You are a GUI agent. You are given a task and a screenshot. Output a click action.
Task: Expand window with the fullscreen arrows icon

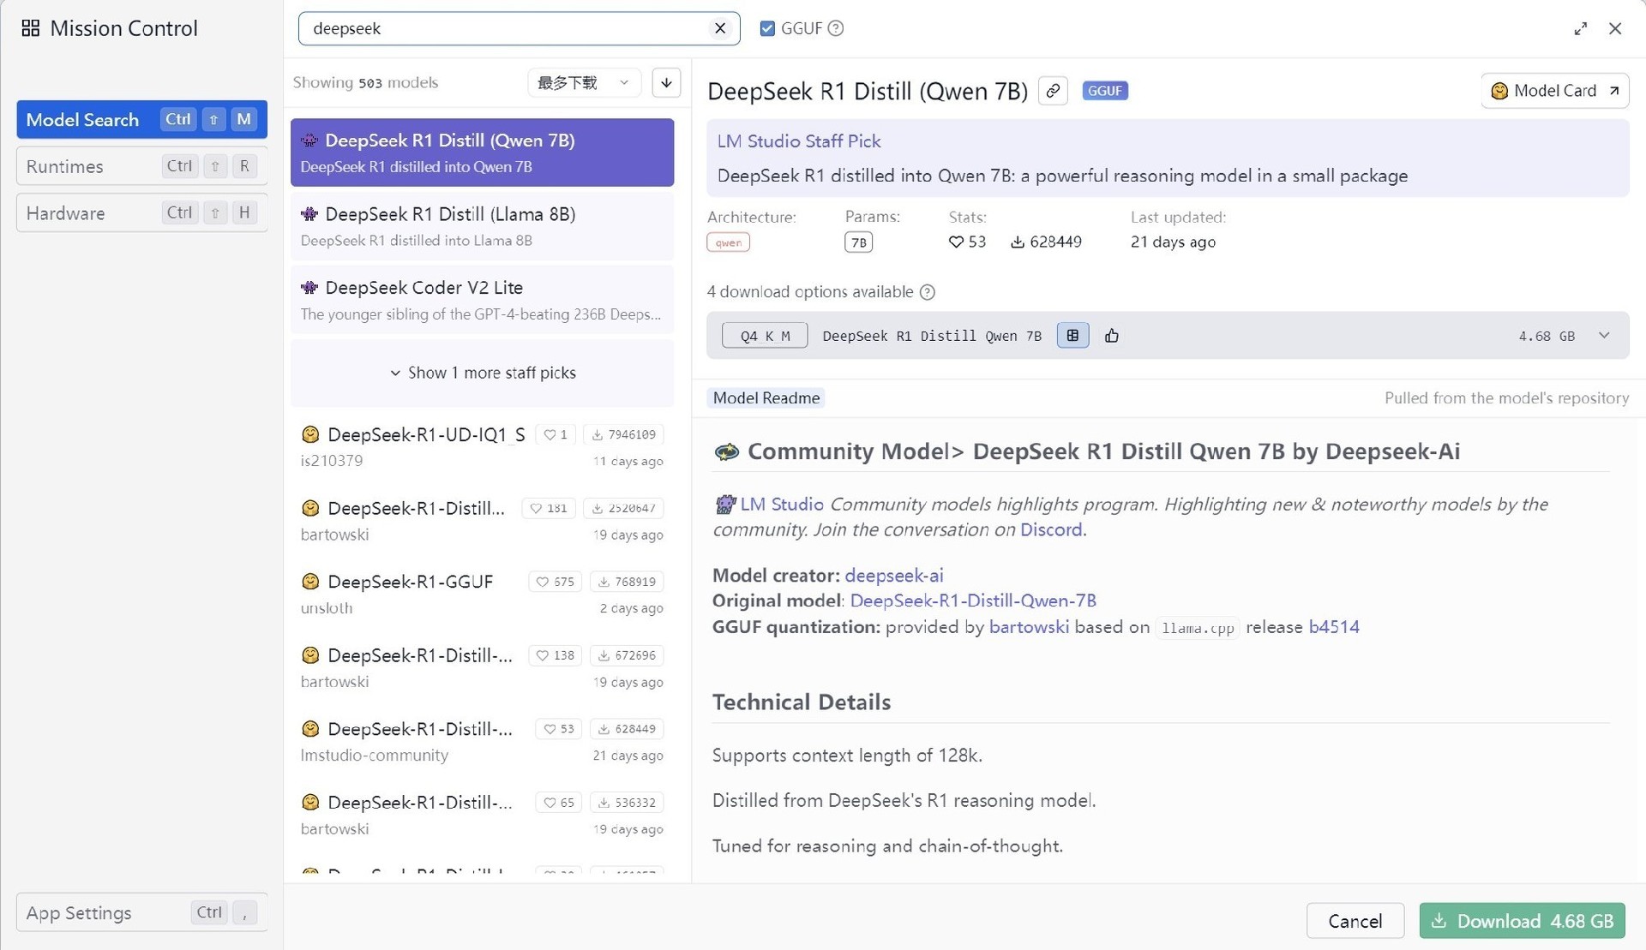[x=1580, y=28]
